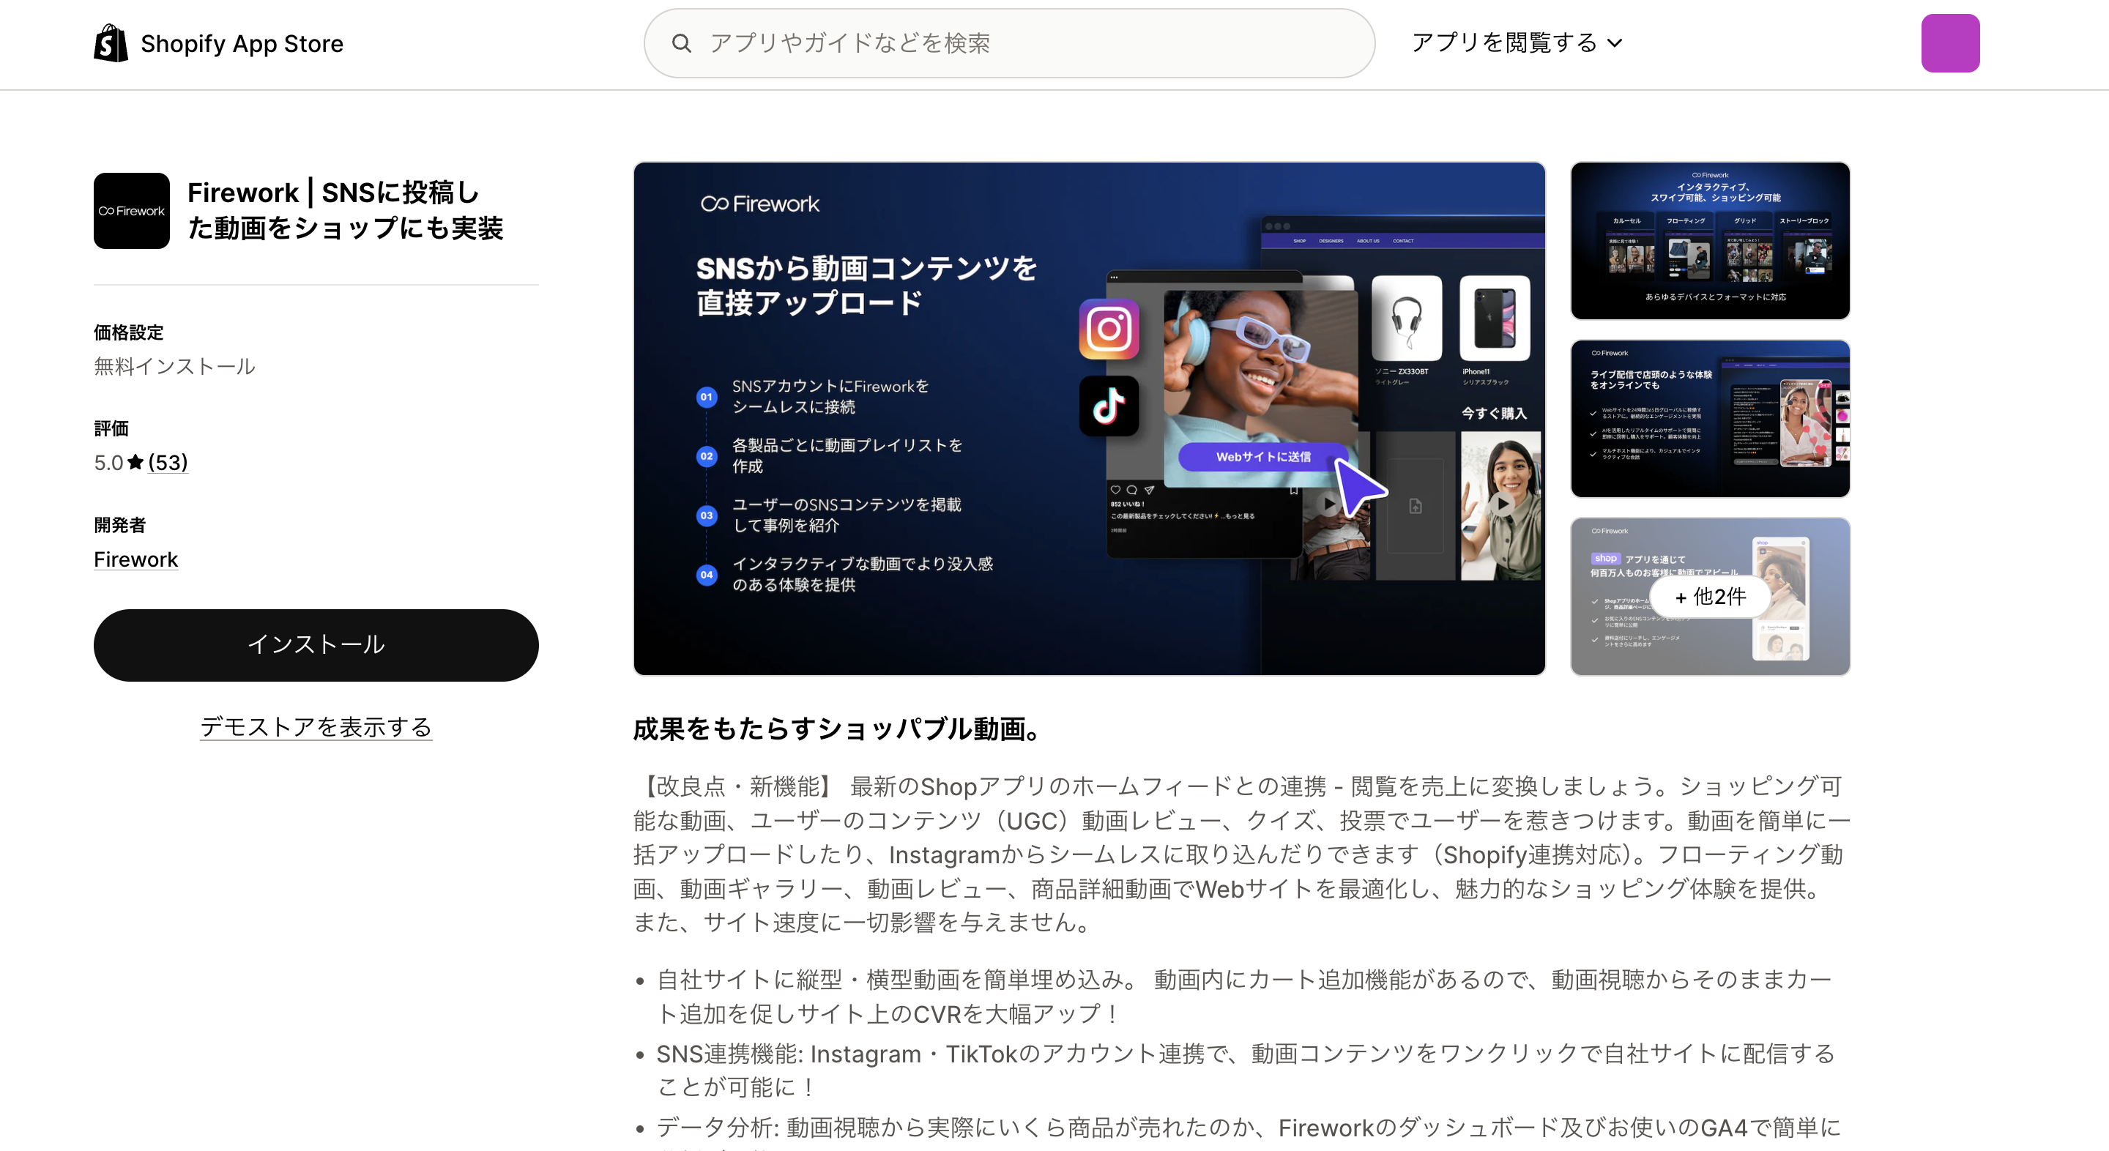
Task: Click the Firework | SNS app title heading
Action: pos(345,210)
